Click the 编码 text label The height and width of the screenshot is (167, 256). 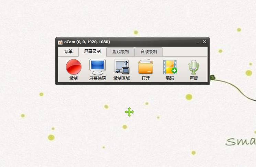[x=170, y=78]
